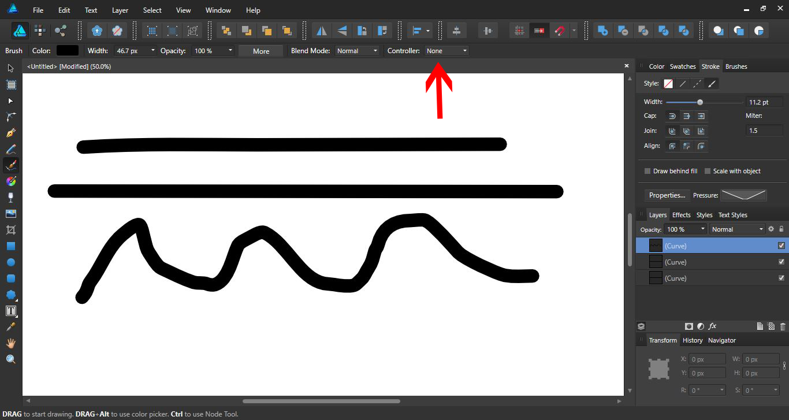Choose the Artistic Text tool
Viewport: 789px width, 420px height.
(10, 311)
